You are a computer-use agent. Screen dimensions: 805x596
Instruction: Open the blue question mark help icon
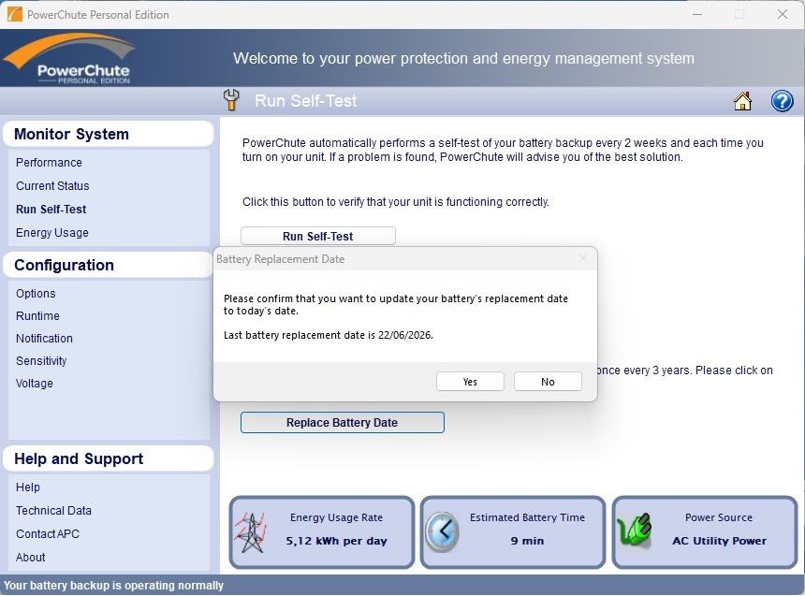coord(782,101)
